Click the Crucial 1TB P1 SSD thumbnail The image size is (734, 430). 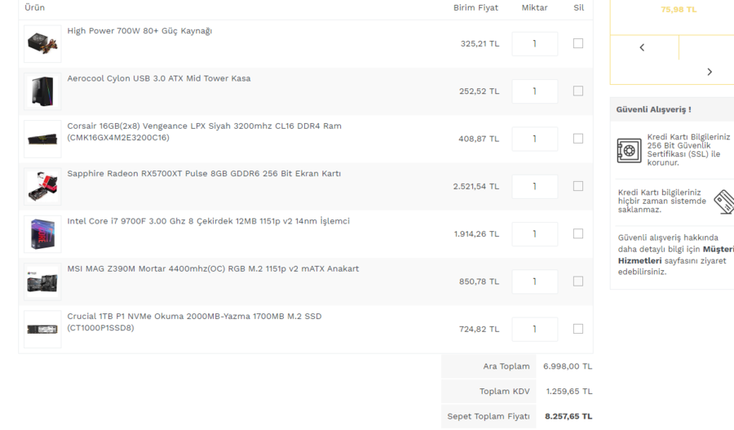click(x=42, y=329)
